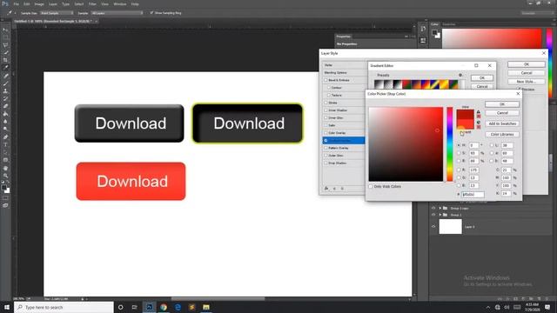Click the hex color input field
The width and height of the screenshot is (557, 313).
473,194
